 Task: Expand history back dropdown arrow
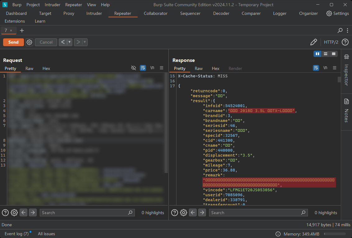70,42
